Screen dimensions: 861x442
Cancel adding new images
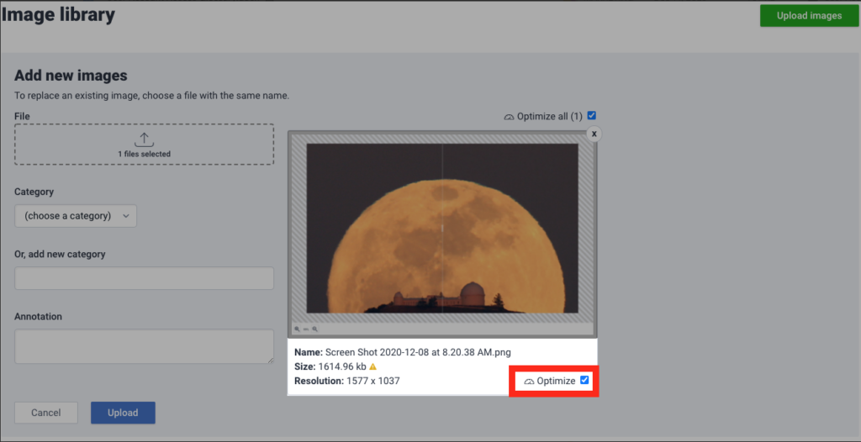[46, 413]
